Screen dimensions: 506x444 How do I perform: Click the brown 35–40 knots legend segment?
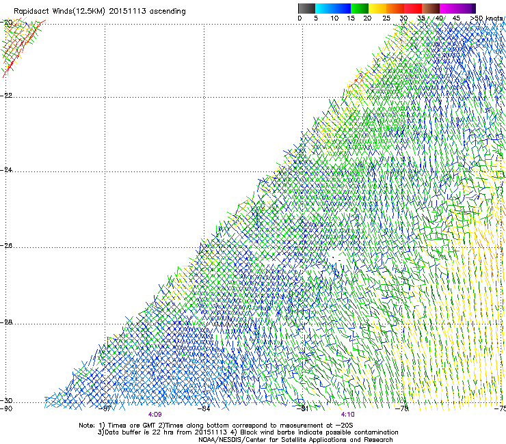pos(431,8)
